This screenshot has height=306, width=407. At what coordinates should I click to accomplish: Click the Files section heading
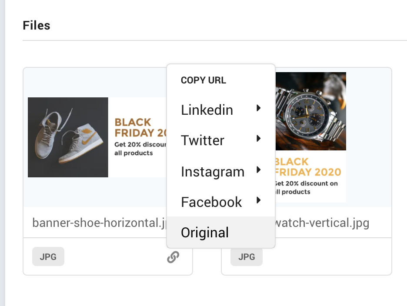coord(37,25)
